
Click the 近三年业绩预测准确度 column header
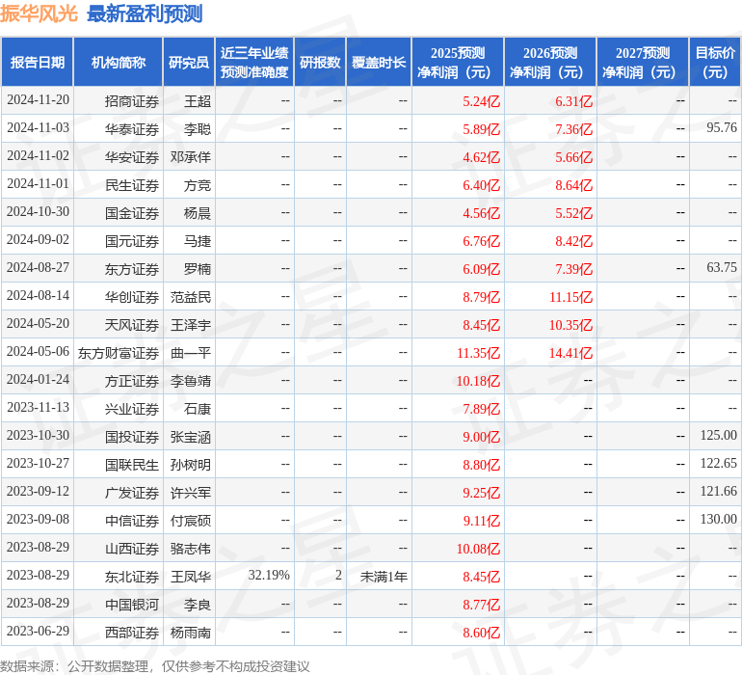click(x=254, y=62)
